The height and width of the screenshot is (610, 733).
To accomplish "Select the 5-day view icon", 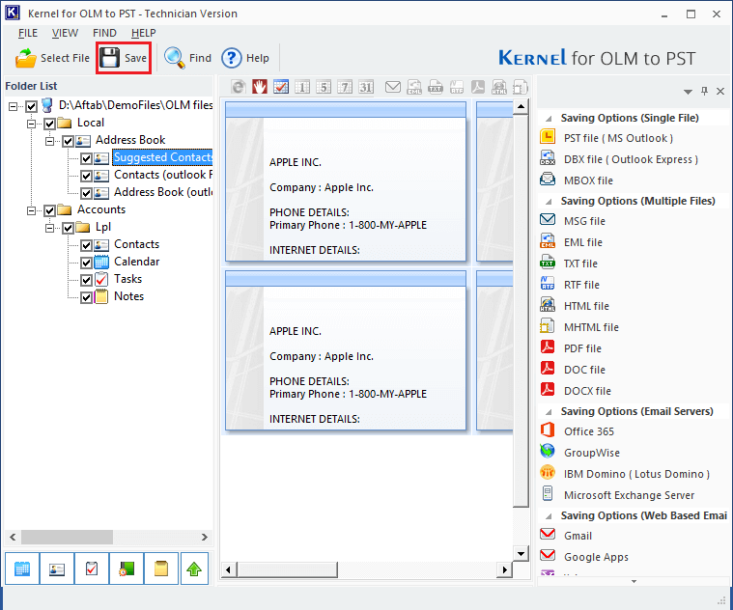I will [324, 87].
